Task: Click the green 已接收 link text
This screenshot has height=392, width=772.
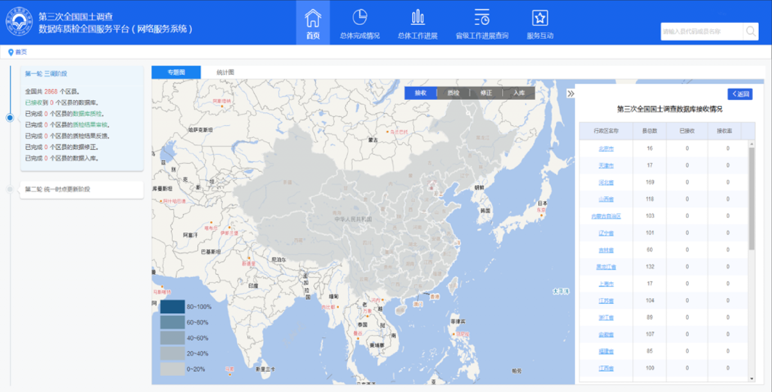Action: coord(34,102)
